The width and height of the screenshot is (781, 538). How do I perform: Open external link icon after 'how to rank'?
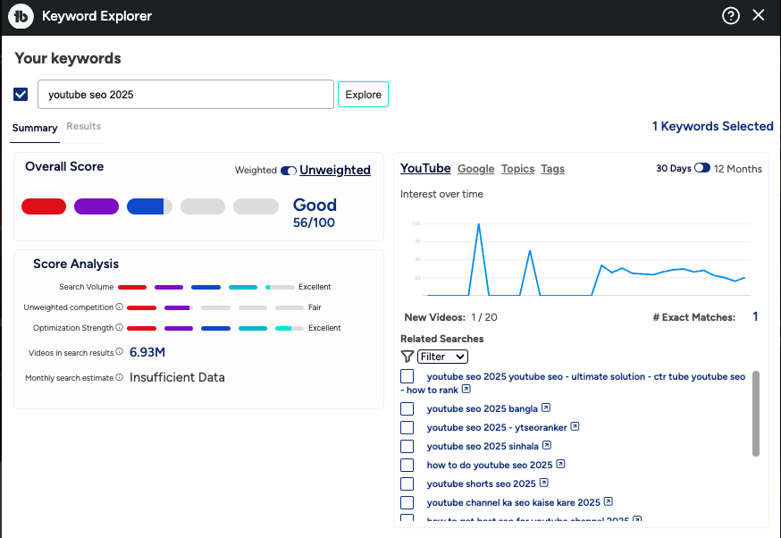pos(466,389)
